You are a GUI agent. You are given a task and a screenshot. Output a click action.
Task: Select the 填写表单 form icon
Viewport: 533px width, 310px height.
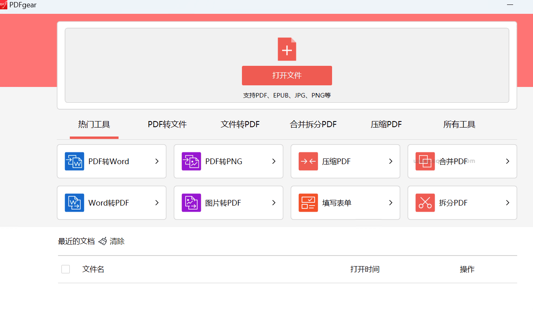(308, 203)
